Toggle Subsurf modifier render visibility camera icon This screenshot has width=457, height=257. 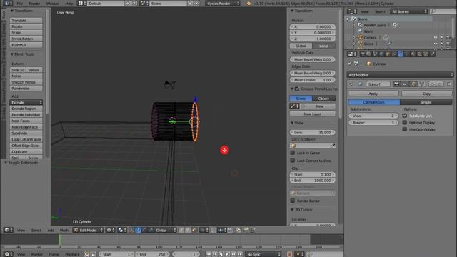click(396, 84)
